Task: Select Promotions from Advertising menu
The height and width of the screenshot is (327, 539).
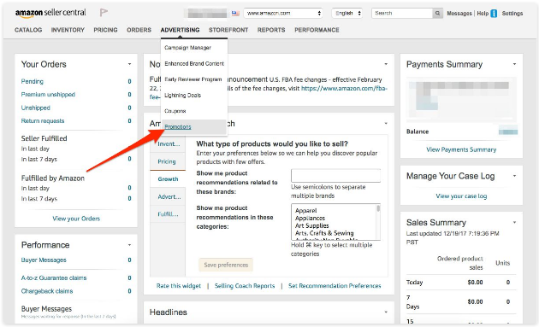Action: [178, 126]
